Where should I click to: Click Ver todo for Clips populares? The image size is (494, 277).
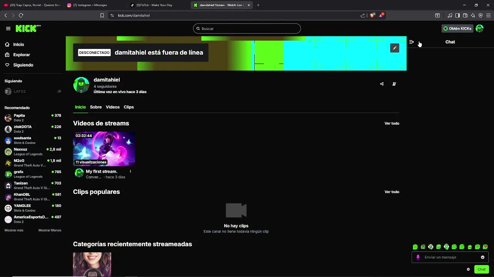point(392,192)
